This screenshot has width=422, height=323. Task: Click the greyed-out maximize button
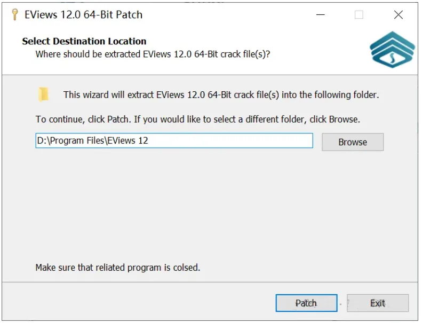click(x=359, y=15)
